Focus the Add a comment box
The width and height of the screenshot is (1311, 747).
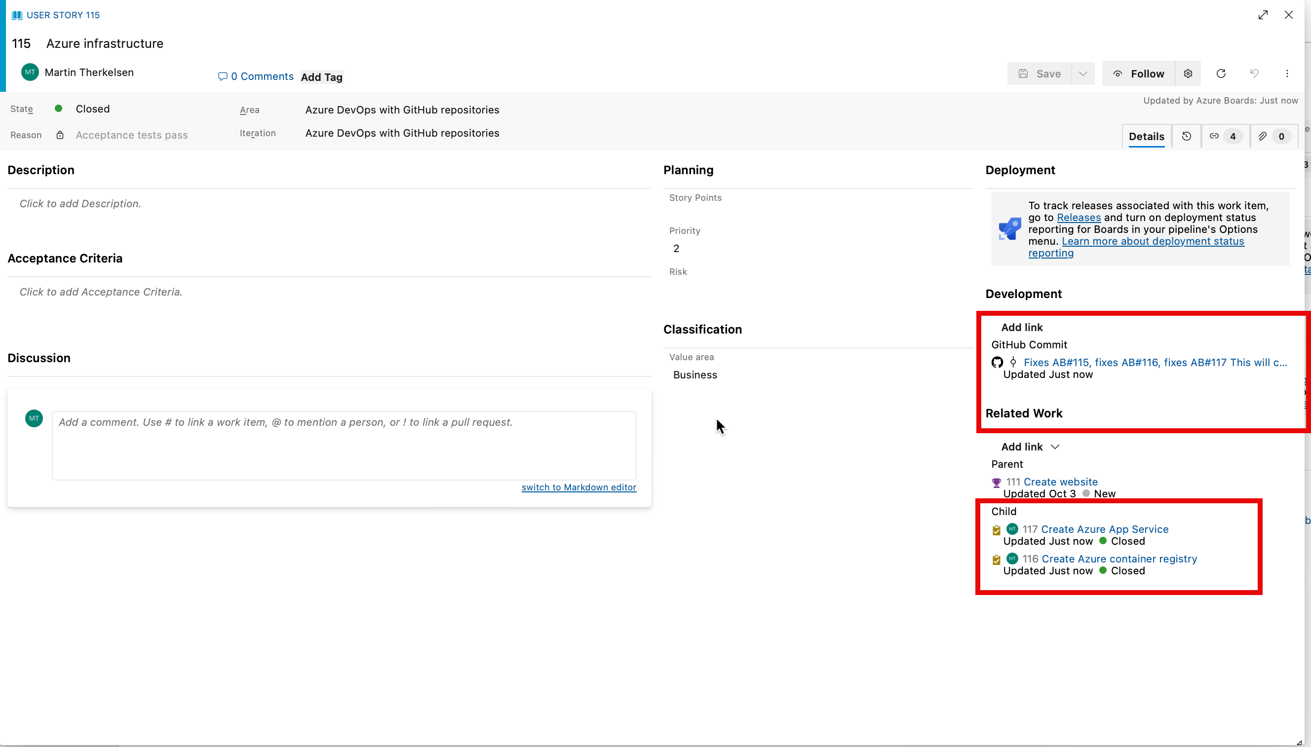(344, 446)
